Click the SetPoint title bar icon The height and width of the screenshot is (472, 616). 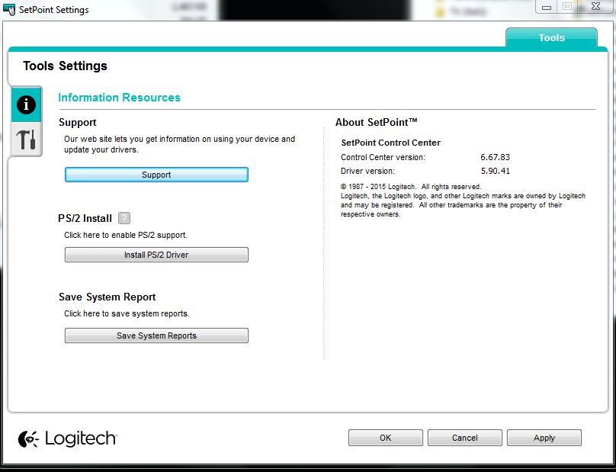(x=8, y=9)
